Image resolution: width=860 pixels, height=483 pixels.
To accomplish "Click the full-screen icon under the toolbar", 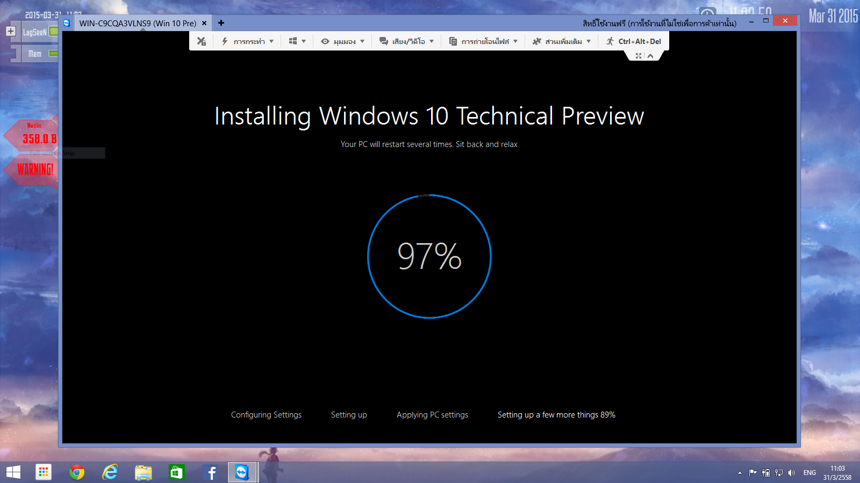I will [639, 56].
